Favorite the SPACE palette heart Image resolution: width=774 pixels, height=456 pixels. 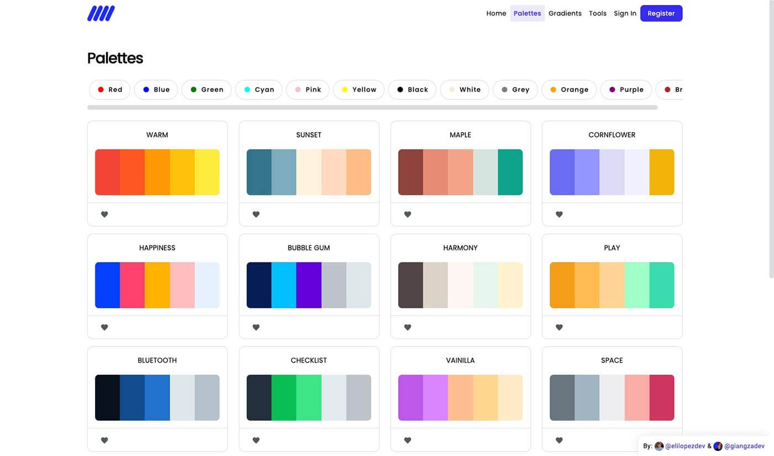coord(559,441)
